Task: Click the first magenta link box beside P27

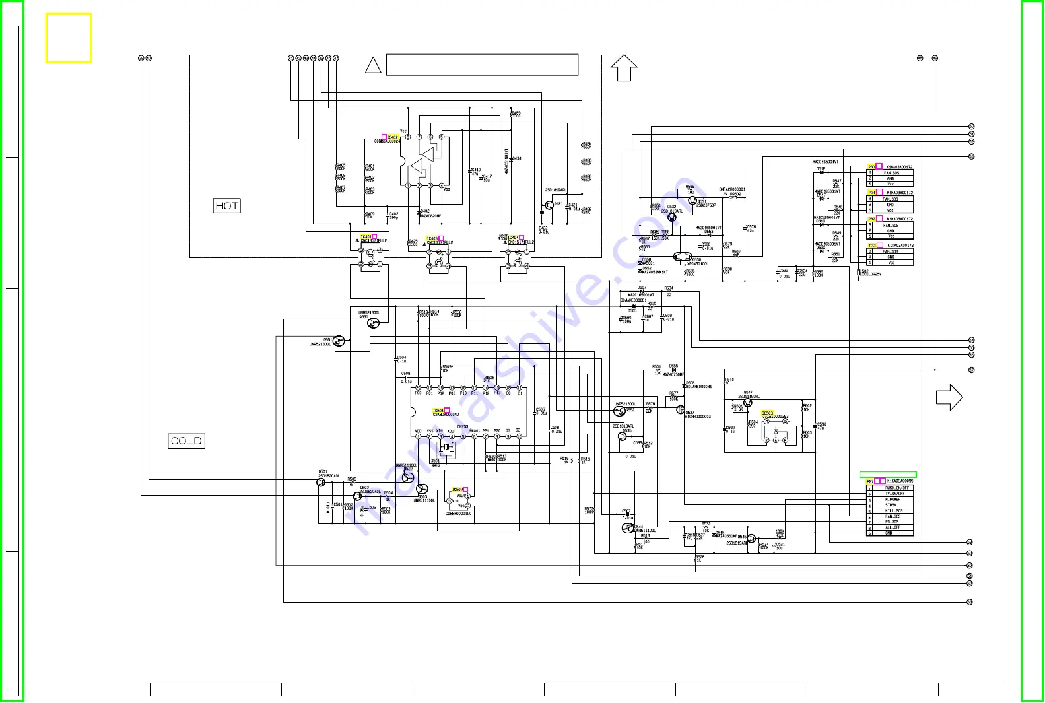Action: coord(877,481)
